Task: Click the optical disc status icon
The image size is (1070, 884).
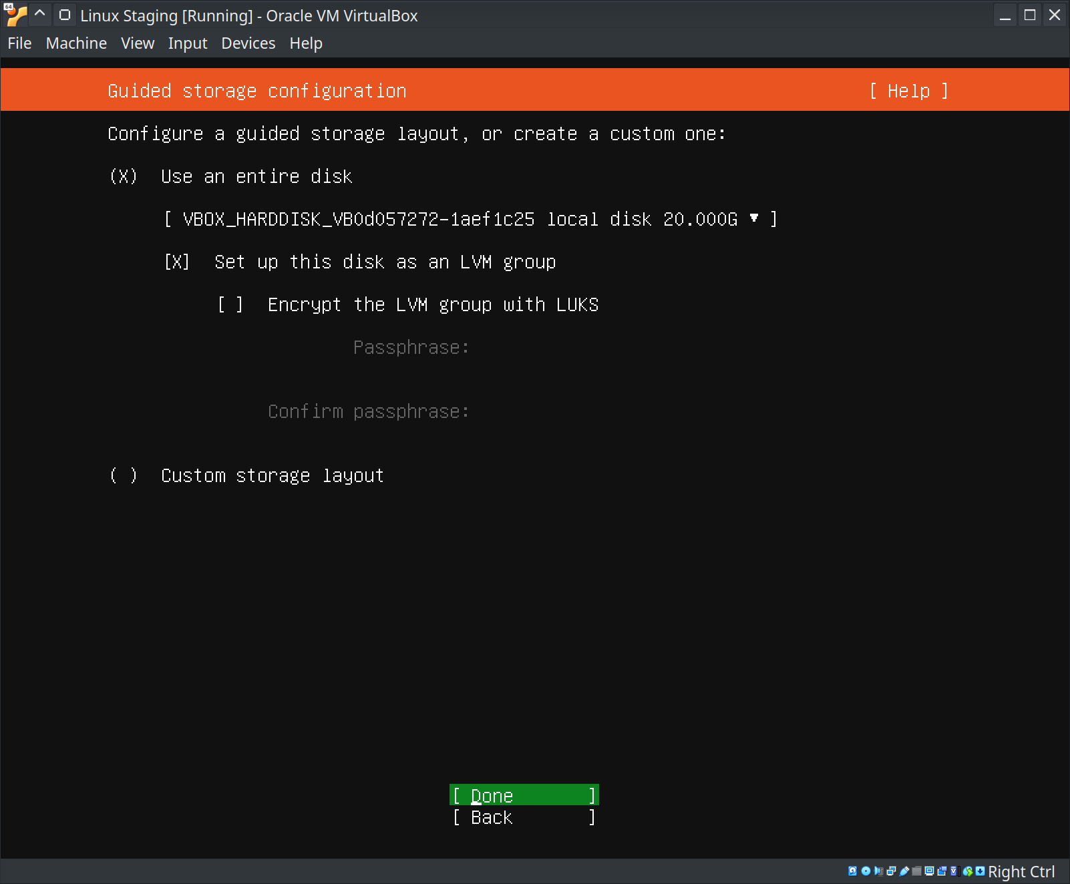Action: coord(866,871)
